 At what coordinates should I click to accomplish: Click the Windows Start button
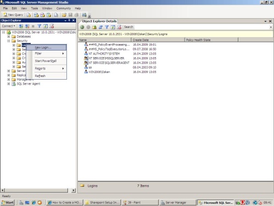[8, 203]
